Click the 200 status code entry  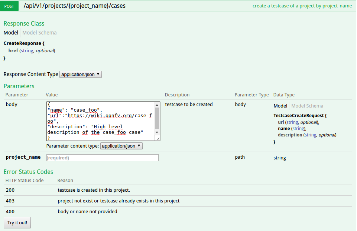[x=10, y=190]
